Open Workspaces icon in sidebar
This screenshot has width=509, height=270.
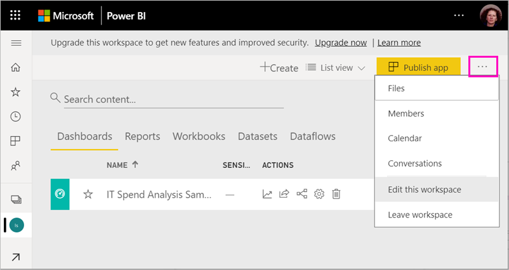coord(16,200)
